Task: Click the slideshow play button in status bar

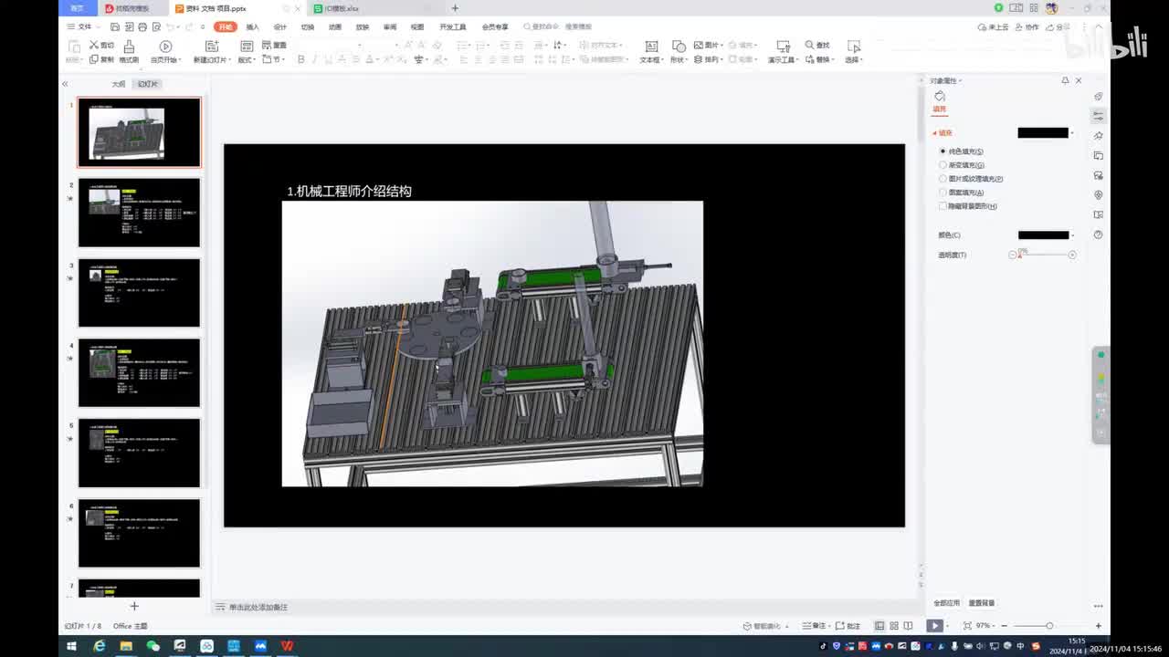Action: click(x=934, y=626)
